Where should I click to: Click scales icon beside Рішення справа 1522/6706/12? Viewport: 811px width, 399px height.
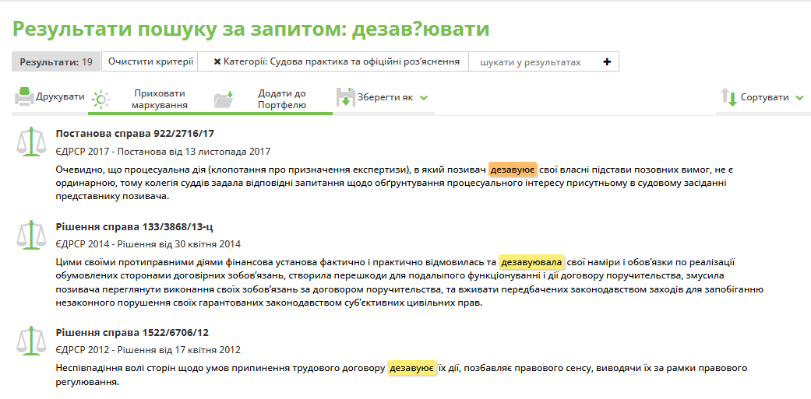tap(30, 340)
